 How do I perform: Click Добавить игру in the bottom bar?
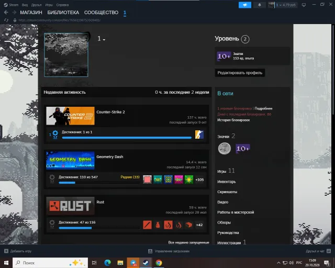18,251
